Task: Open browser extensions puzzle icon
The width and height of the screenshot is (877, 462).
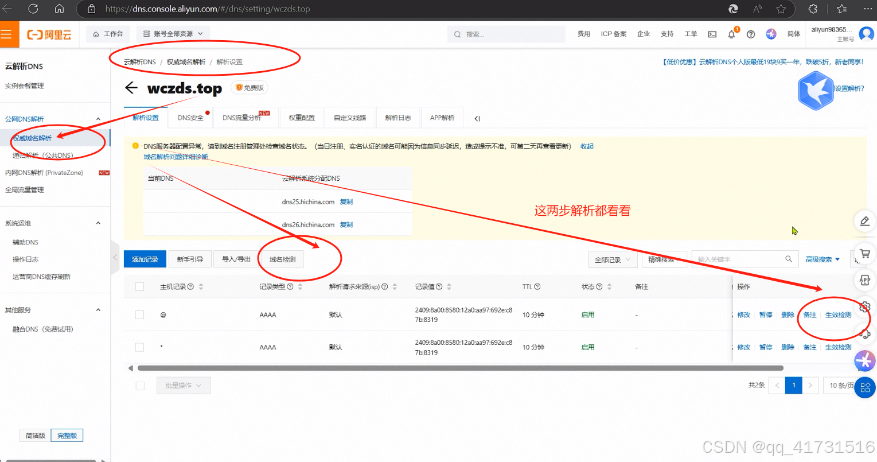Action: 813,9
